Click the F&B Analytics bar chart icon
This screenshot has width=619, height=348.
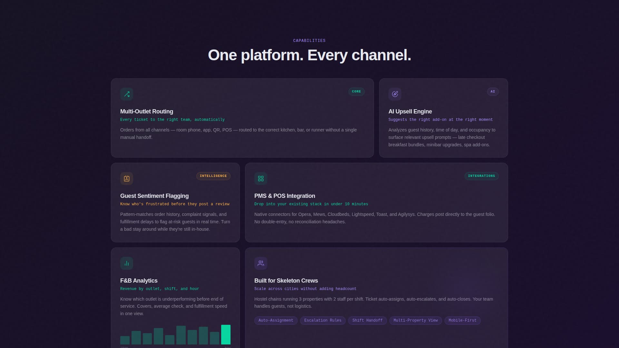[127, 263]
